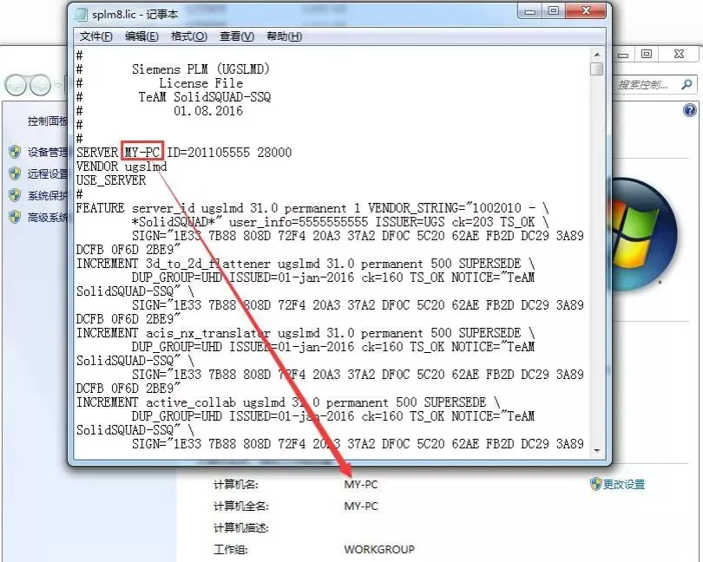Minimize the Control Panel window behind Notepad
The height and width of the screenshot is (562, 703).
623,55
